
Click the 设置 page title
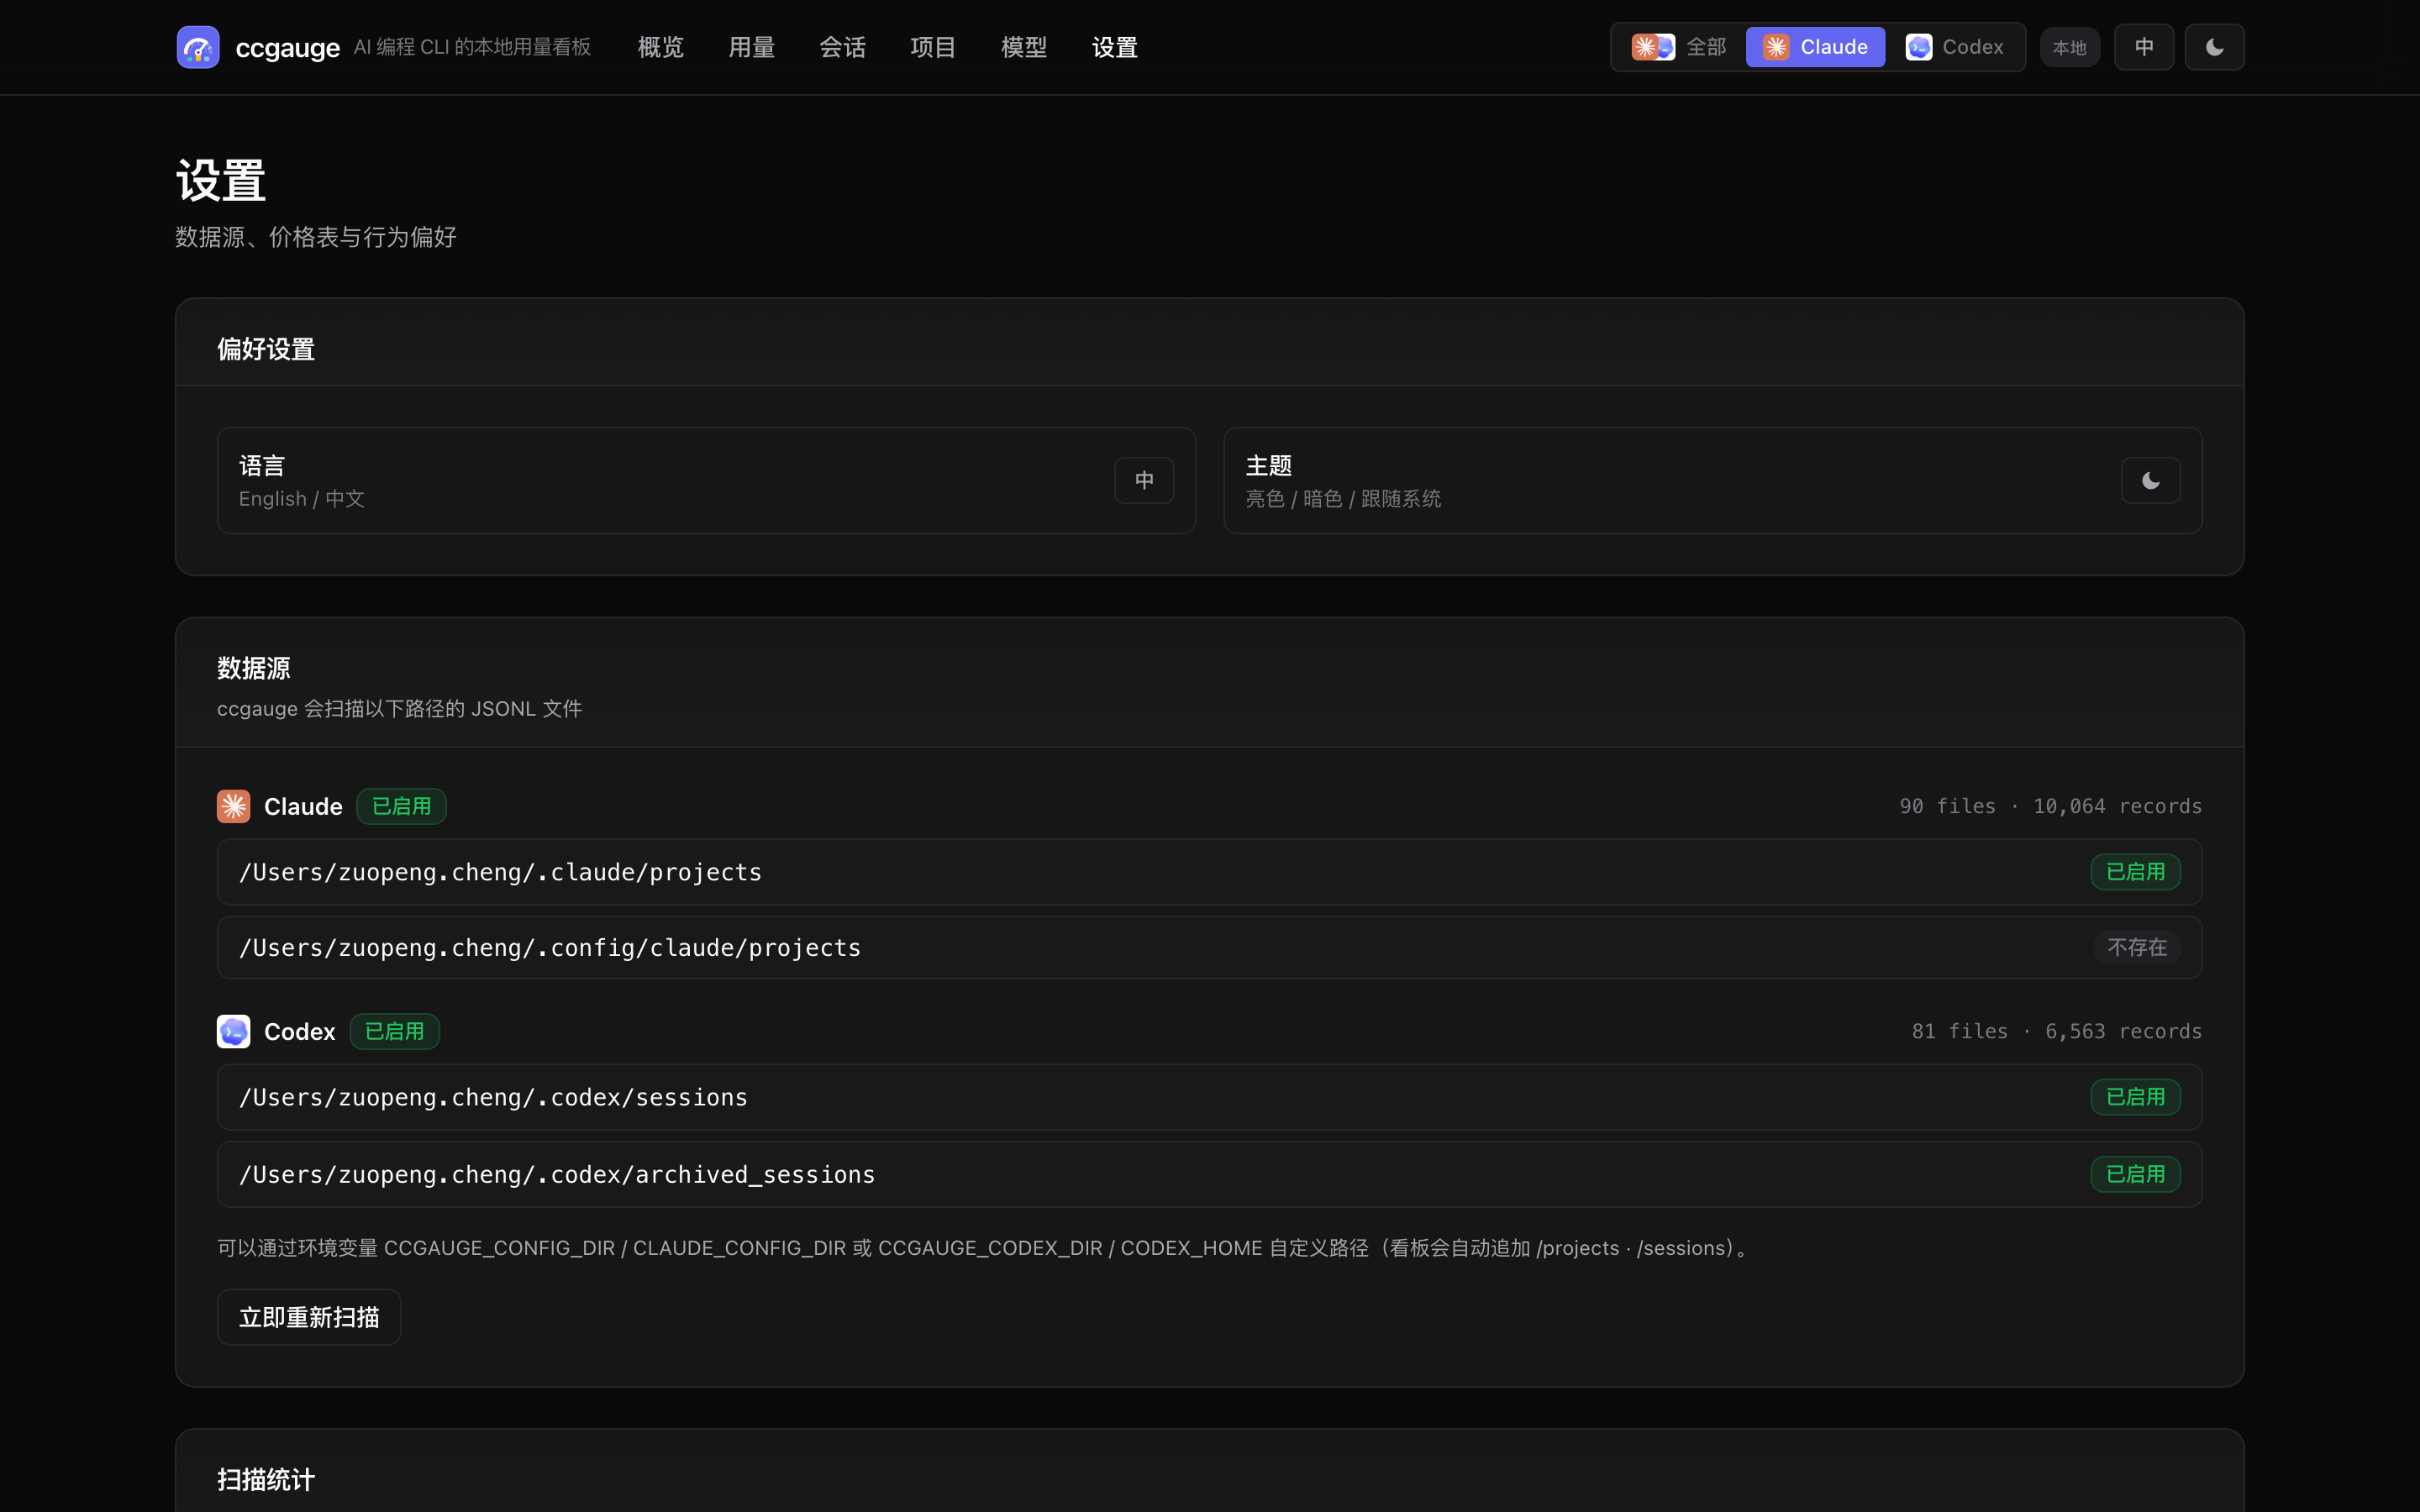221,181
